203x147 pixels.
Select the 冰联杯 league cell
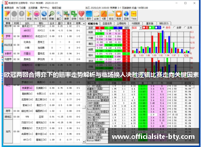point(8,54)
